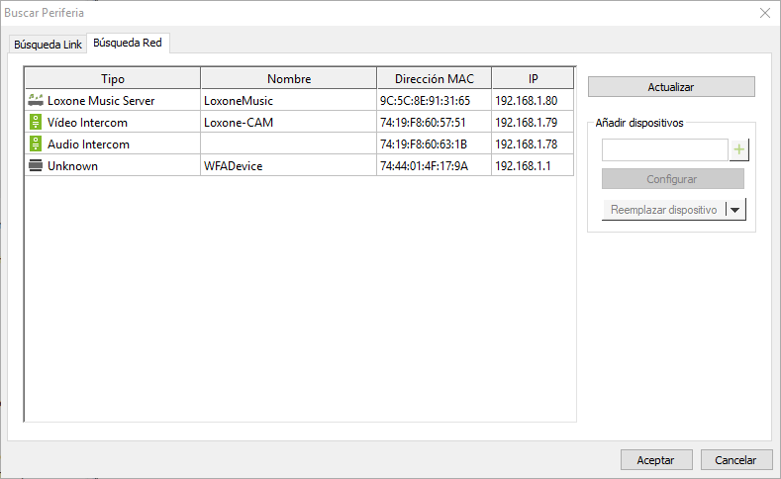Open the Reemplazar dispositivo dropdown arrow
The height and width of the screenshot is (479, 781).
click(x=734, y=210)
